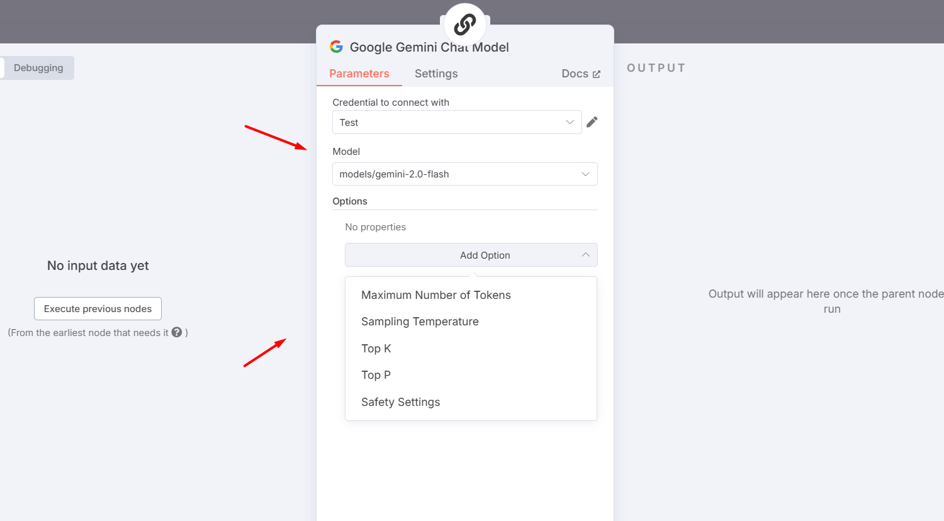
Task: Choose the Top K option
Action: 471,349
